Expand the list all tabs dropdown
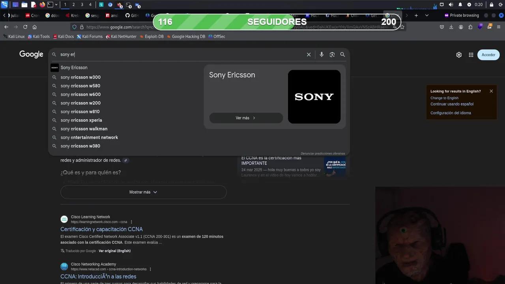Screen dimensions: 505x284 [x=427, y=15]
